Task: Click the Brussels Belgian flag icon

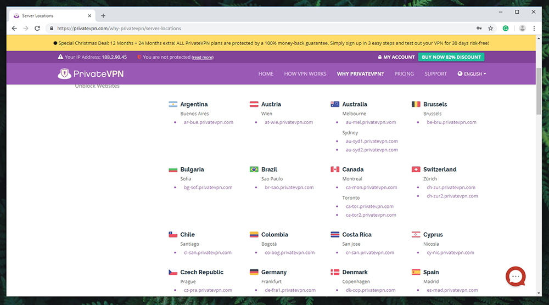Action: [416, 104]
